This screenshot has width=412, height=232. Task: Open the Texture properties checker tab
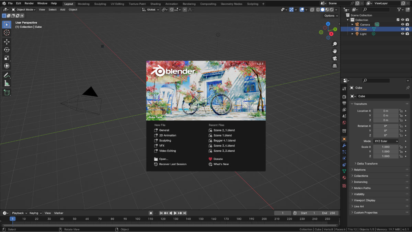click(344, 186)
